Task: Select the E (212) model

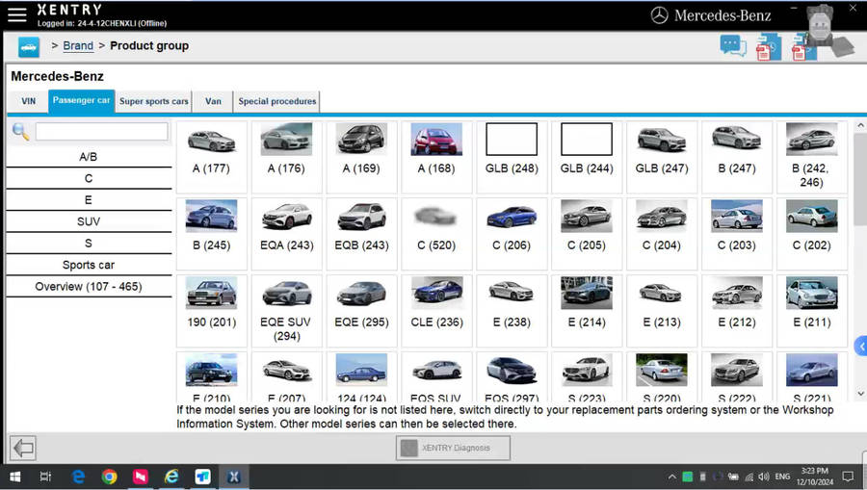Action: click(x=737, y=311)
